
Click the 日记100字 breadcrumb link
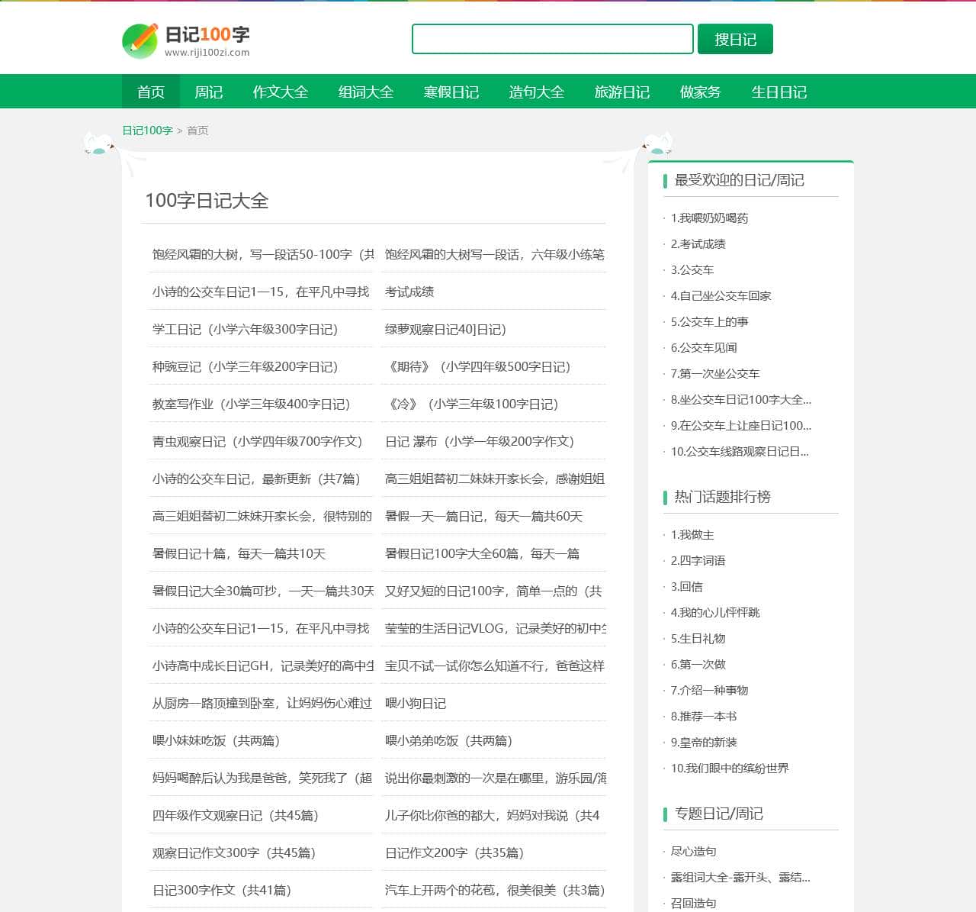(147, 131)
